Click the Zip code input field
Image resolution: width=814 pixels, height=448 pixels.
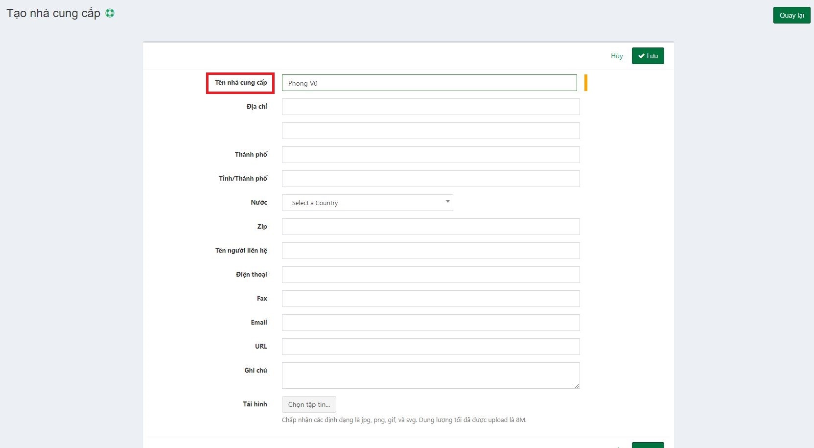tap(430, 227)
